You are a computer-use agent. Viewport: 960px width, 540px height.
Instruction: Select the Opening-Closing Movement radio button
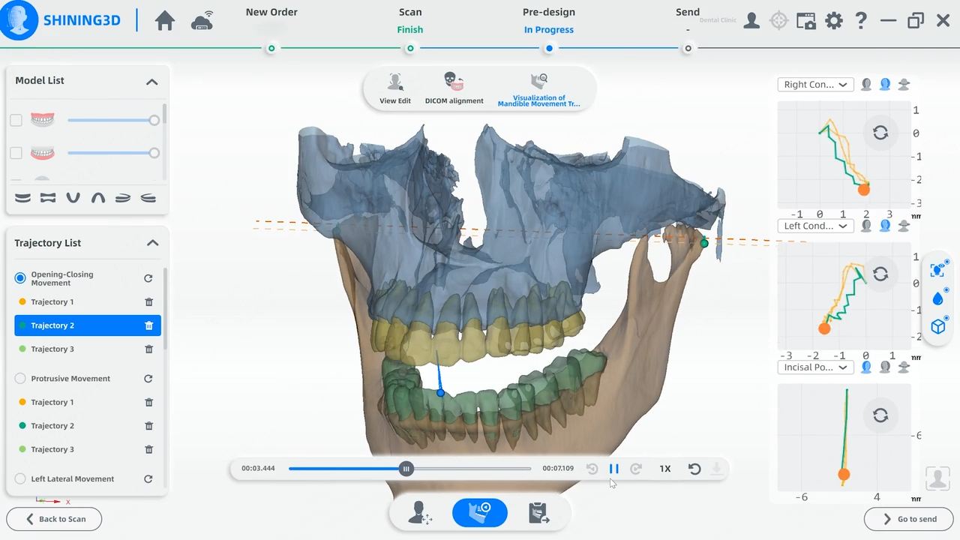20,278
